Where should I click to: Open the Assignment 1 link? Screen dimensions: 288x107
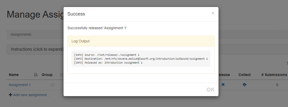click(20, 85)
